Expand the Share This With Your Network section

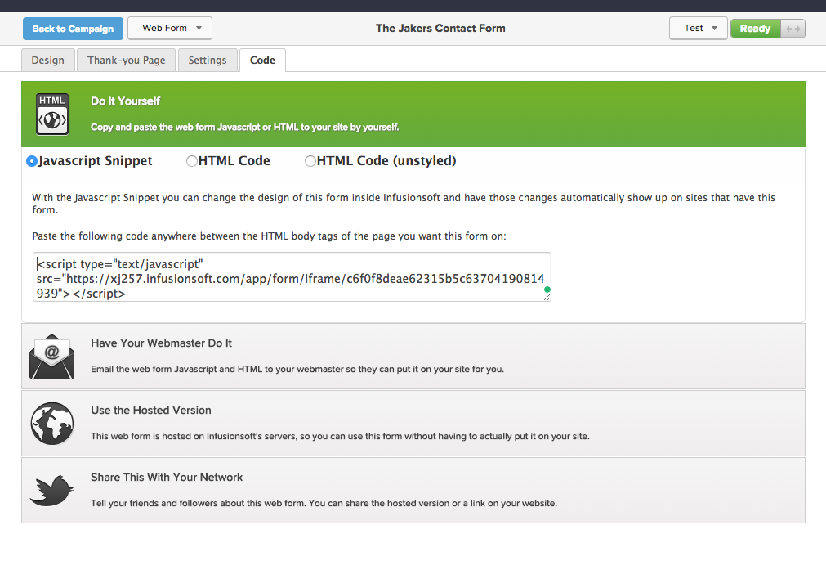pyautogui.click(x=413, y=491)
